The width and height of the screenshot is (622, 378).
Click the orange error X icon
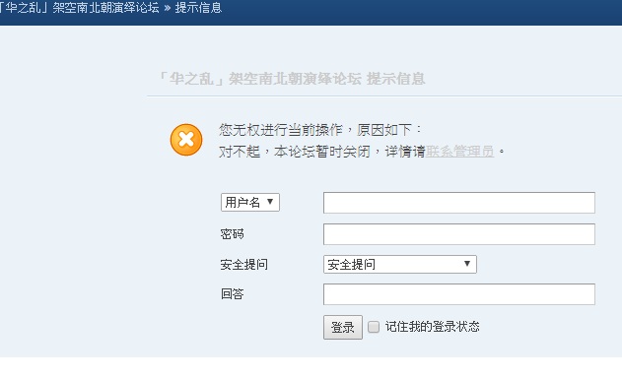(186, 140)
